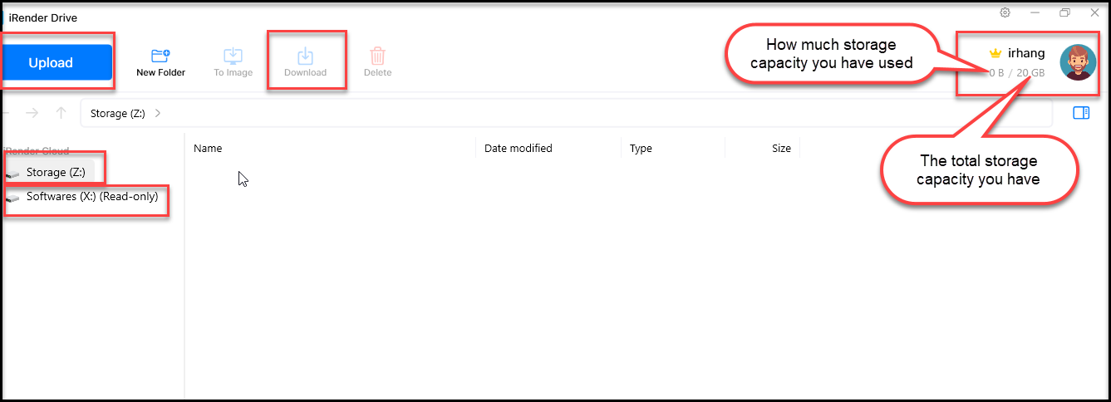Sort by the Size column header
This screenshot has height=402, width=1111.
(x=781, y=149)
